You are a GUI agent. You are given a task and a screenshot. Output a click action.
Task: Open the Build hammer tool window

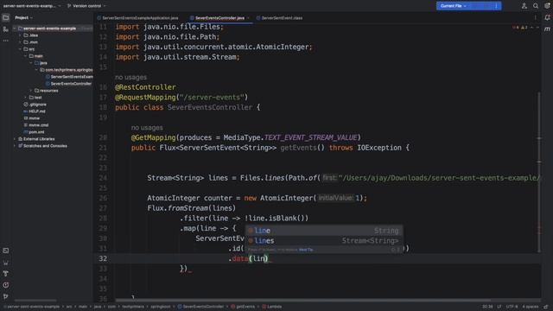coord(6,274)
